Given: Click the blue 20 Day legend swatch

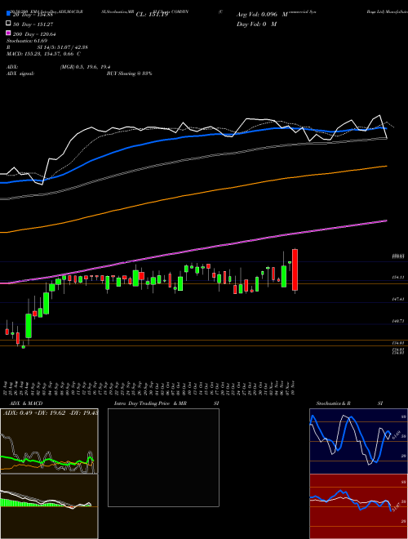Looking at the screenshot, I should click(x=9, y=14).
